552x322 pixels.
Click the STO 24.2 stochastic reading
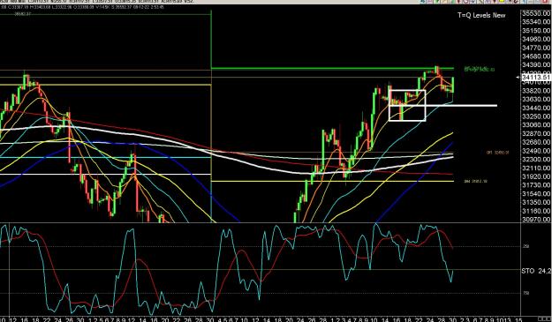(536, 271)
